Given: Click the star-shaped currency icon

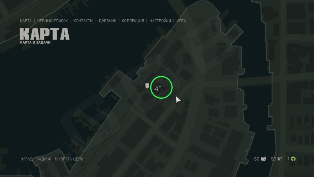Looking at the screenshot, I should [279, 159].
